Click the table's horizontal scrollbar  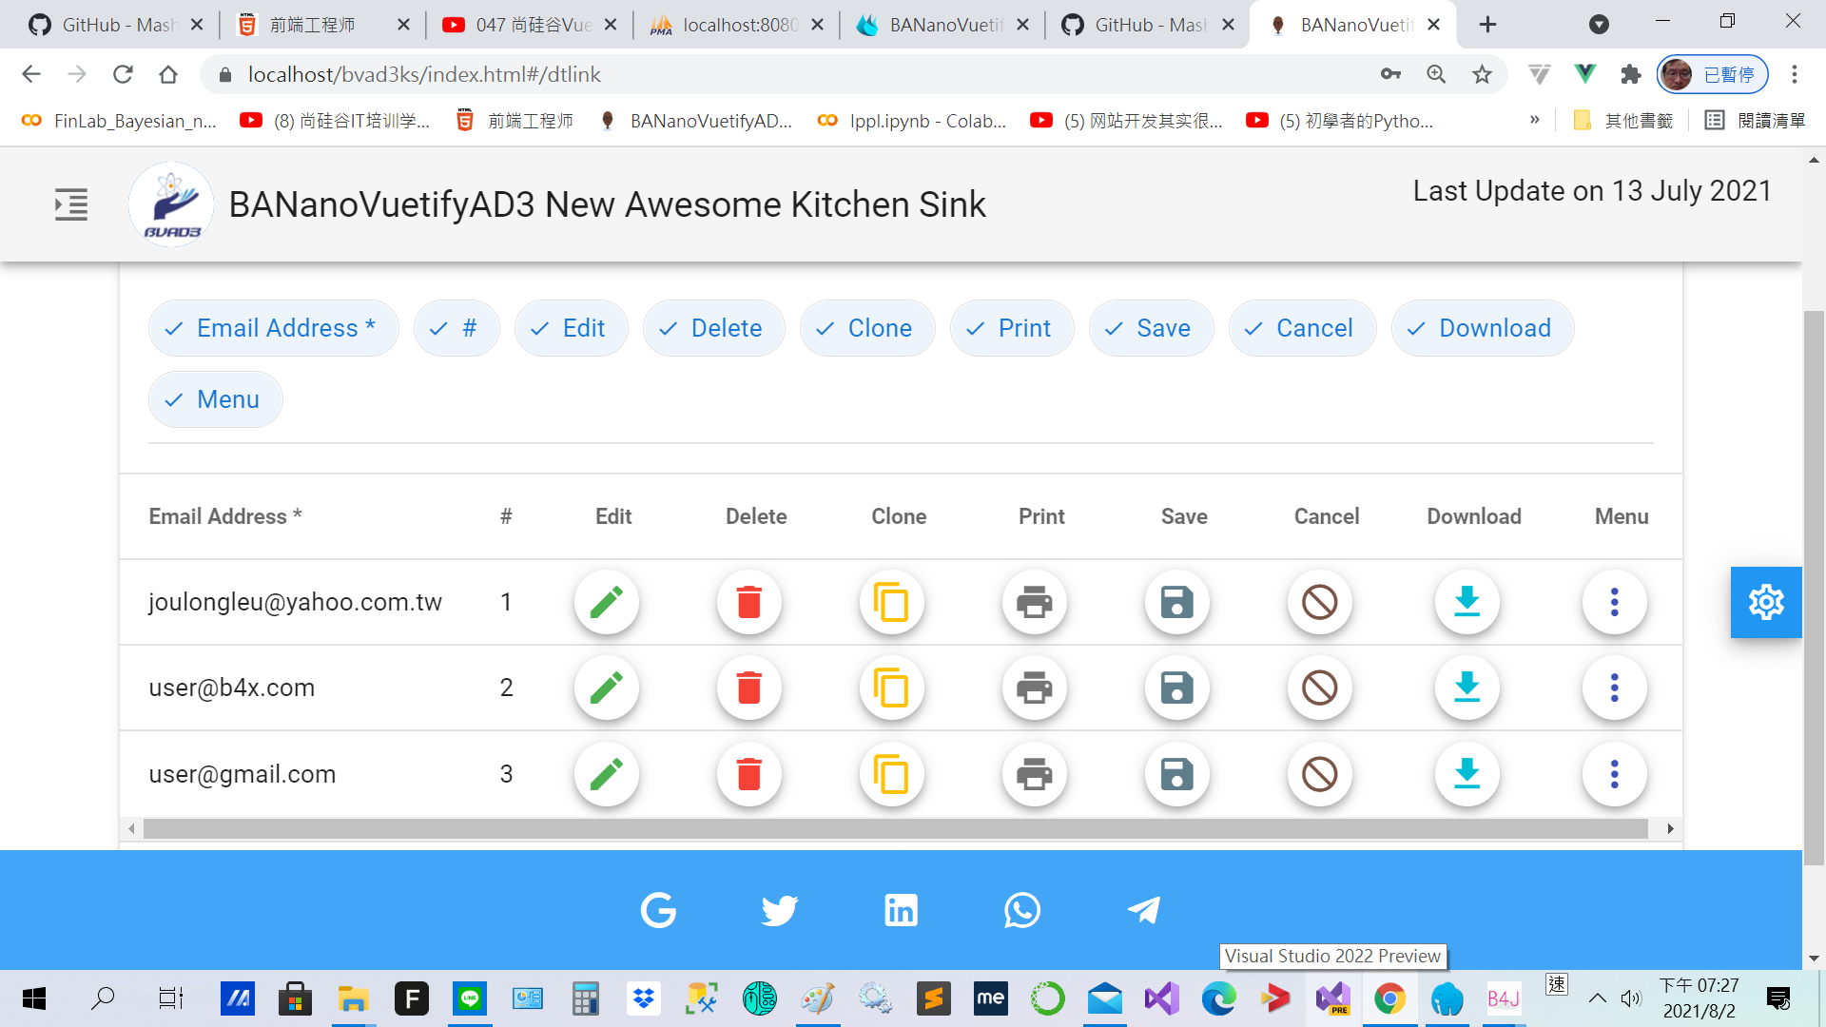coord(894,829)
